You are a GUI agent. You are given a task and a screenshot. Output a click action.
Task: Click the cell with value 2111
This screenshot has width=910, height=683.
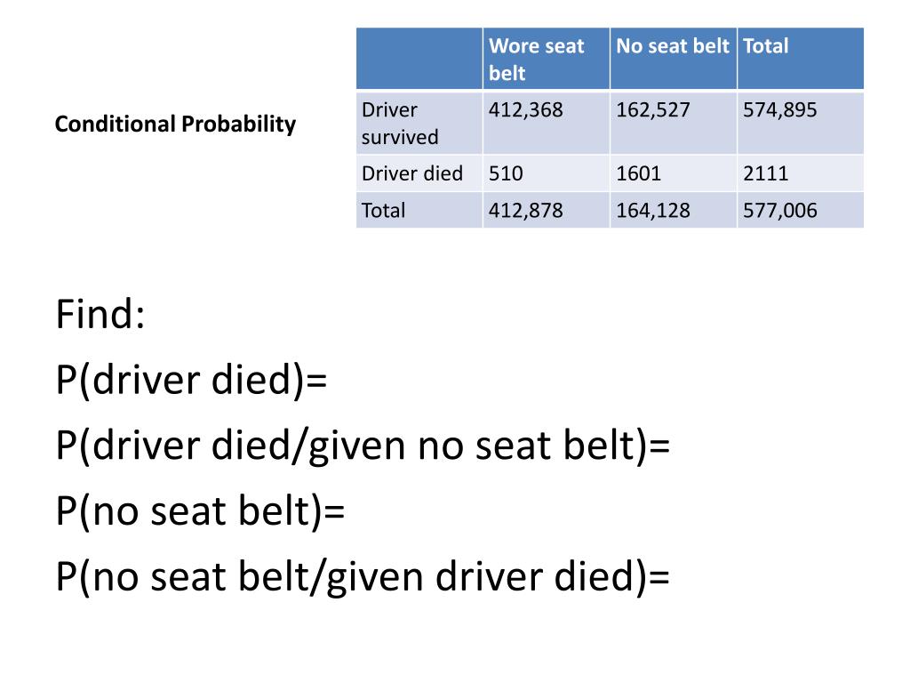coord(801,173)
